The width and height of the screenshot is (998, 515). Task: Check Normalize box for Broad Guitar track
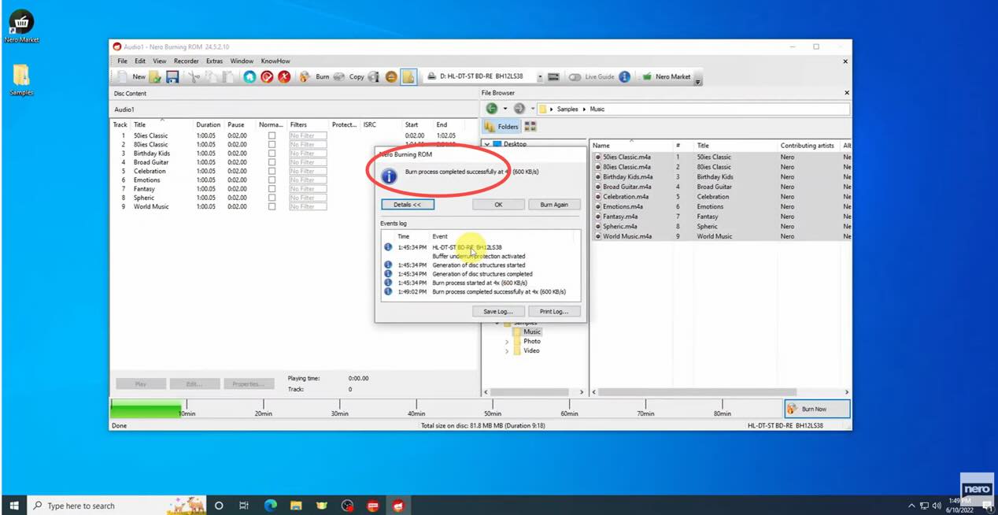coord(272,162)
